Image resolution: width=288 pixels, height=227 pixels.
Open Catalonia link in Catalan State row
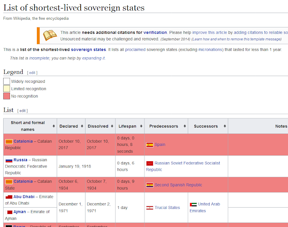23,182
